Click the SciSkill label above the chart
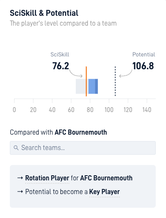This screenshot has width=166, height=218. [x=60, y=54]
